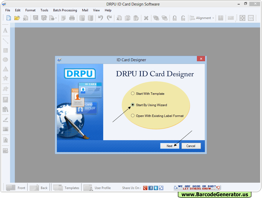The width and height of the screenshot is (262, 198).
Task: Switch to the Front card side
Action: (x=16, y=188)
